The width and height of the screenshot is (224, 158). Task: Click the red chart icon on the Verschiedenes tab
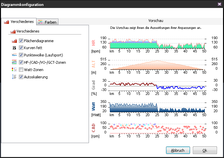(x=6, y=22)
